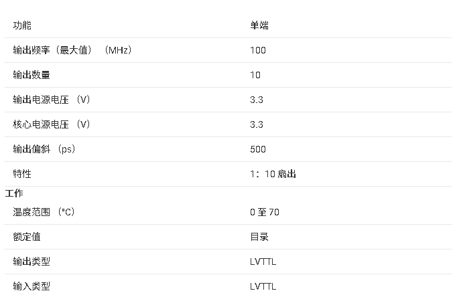Select the LVTTL value for 输出类型
The width and height of the screenshot is (455, 297).
click(x=263, y=262)
